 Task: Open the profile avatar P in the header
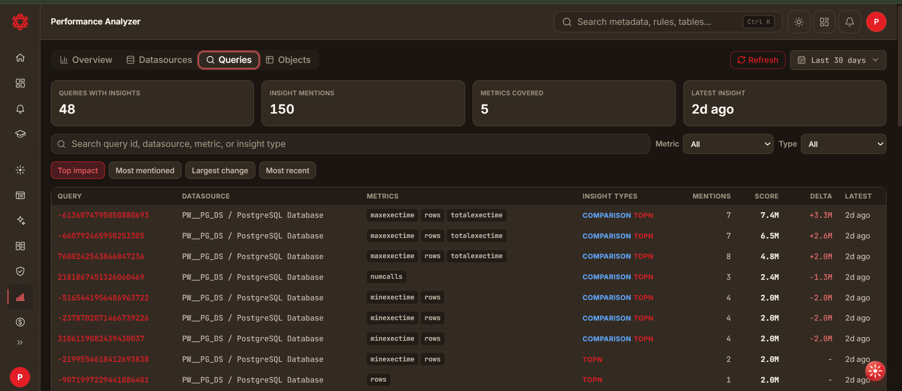click(x=876, y=22)
